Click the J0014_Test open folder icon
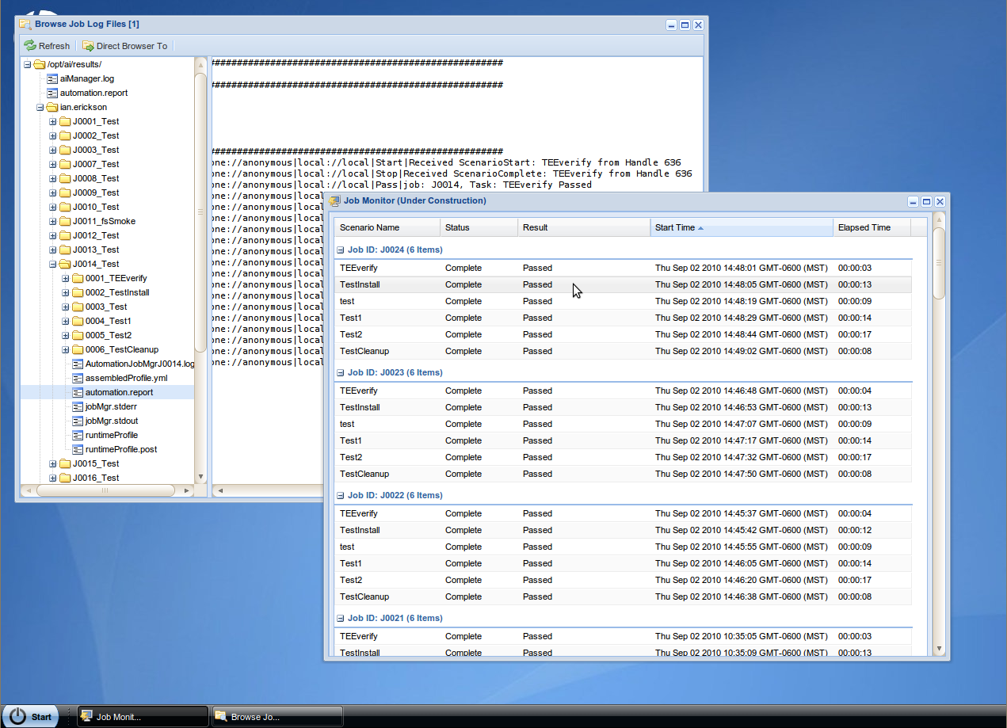 click(65, 264)
